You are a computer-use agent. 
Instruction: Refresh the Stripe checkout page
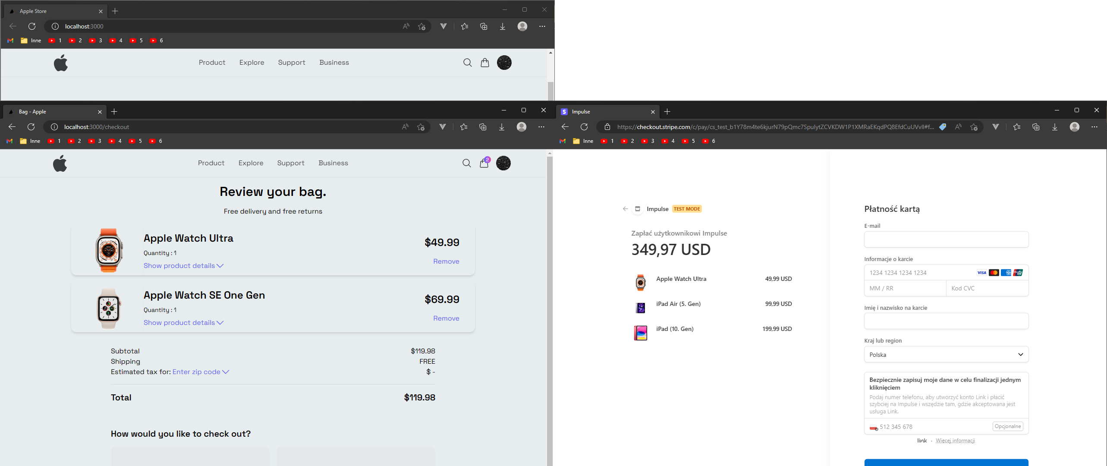click(584, 127)
